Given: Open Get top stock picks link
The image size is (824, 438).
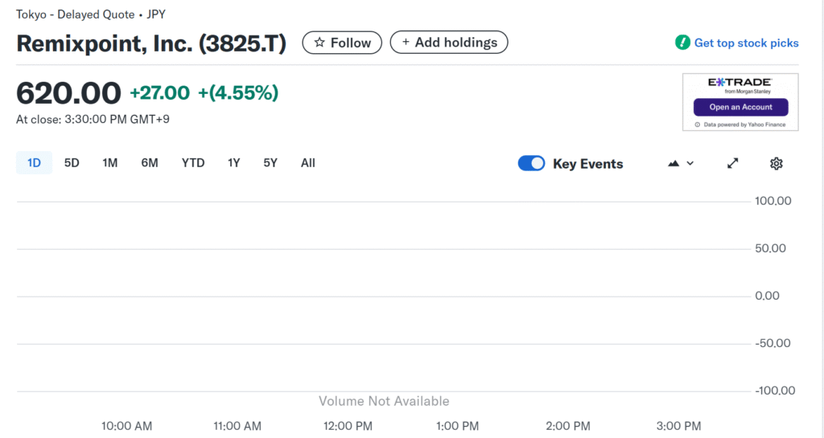Looking at the screenshot, I should click(x=746, y=43).
